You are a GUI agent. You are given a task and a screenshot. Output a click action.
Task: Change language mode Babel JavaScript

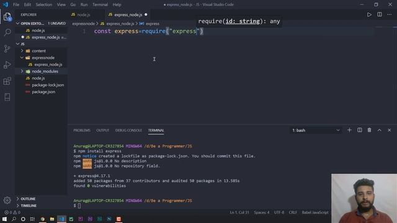coord(315,212)
